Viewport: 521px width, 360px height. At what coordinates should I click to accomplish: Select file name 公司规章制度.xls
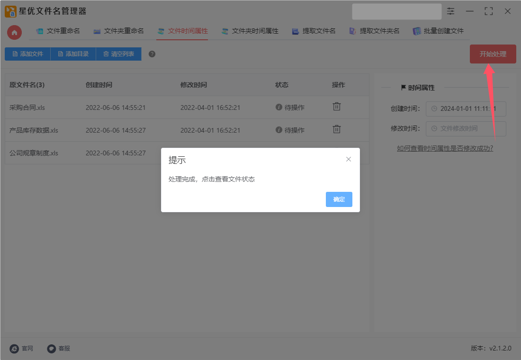pos(34,153)
